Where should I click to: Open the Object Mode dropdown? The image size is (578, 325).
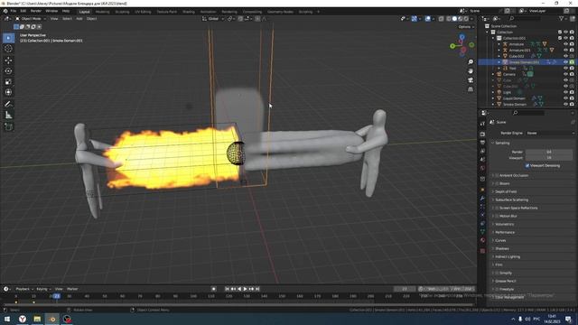pos(31,18)
